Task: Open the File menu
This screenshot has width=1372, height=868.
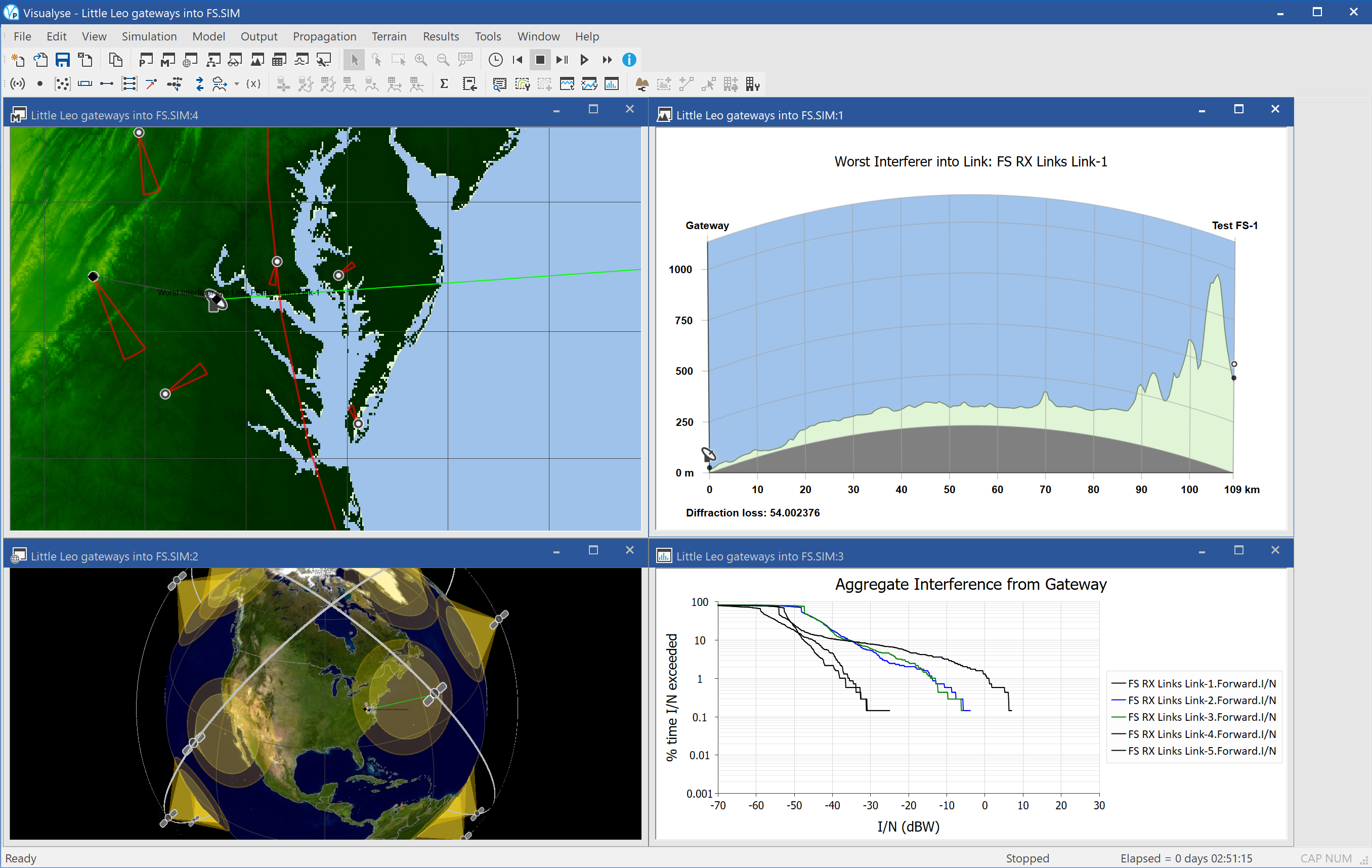Action: (x=22, y=36)
